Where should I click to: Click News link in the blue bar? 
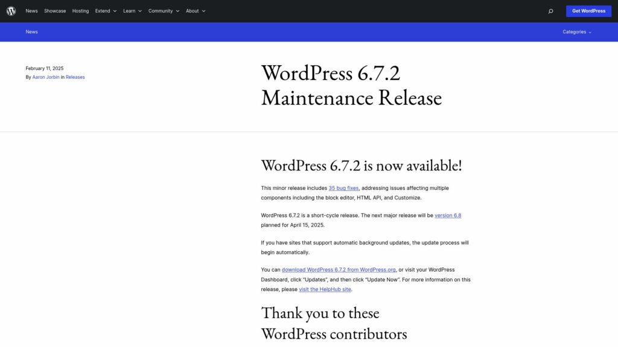[31, 32]
